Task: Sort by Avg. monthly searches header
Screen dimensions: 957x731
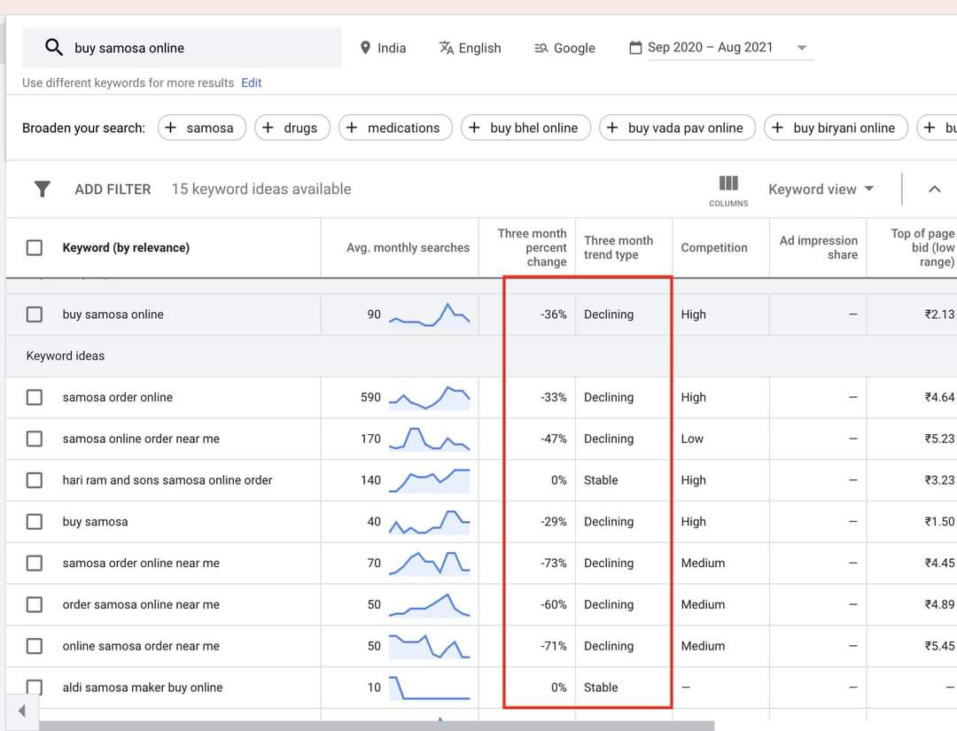Action: tap(408, 248)
